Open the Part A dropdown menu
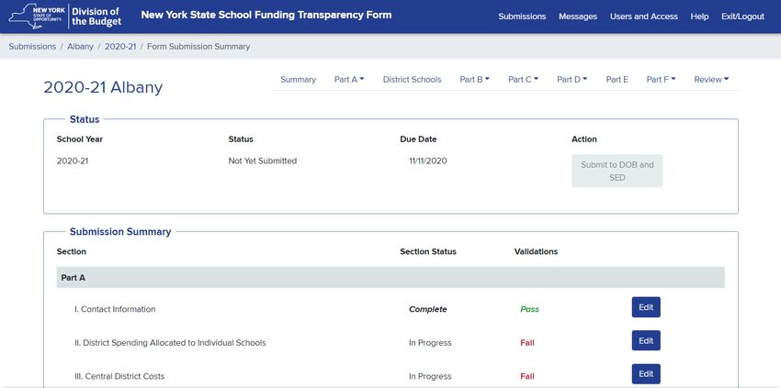781x388 pixels. (349, 80)
